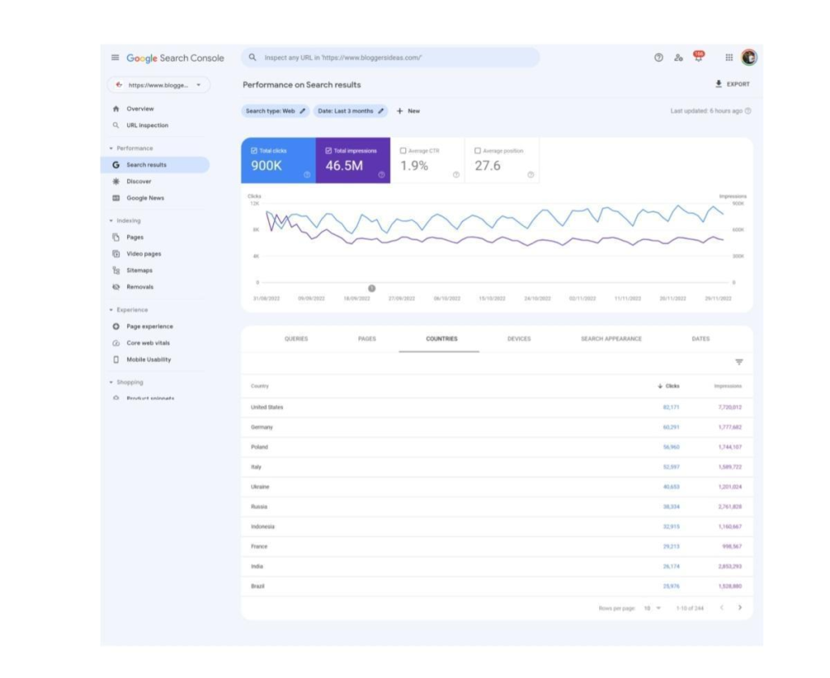Click the United States country row
The width and height of the screenshot is (830, 678).
point(497,407)
